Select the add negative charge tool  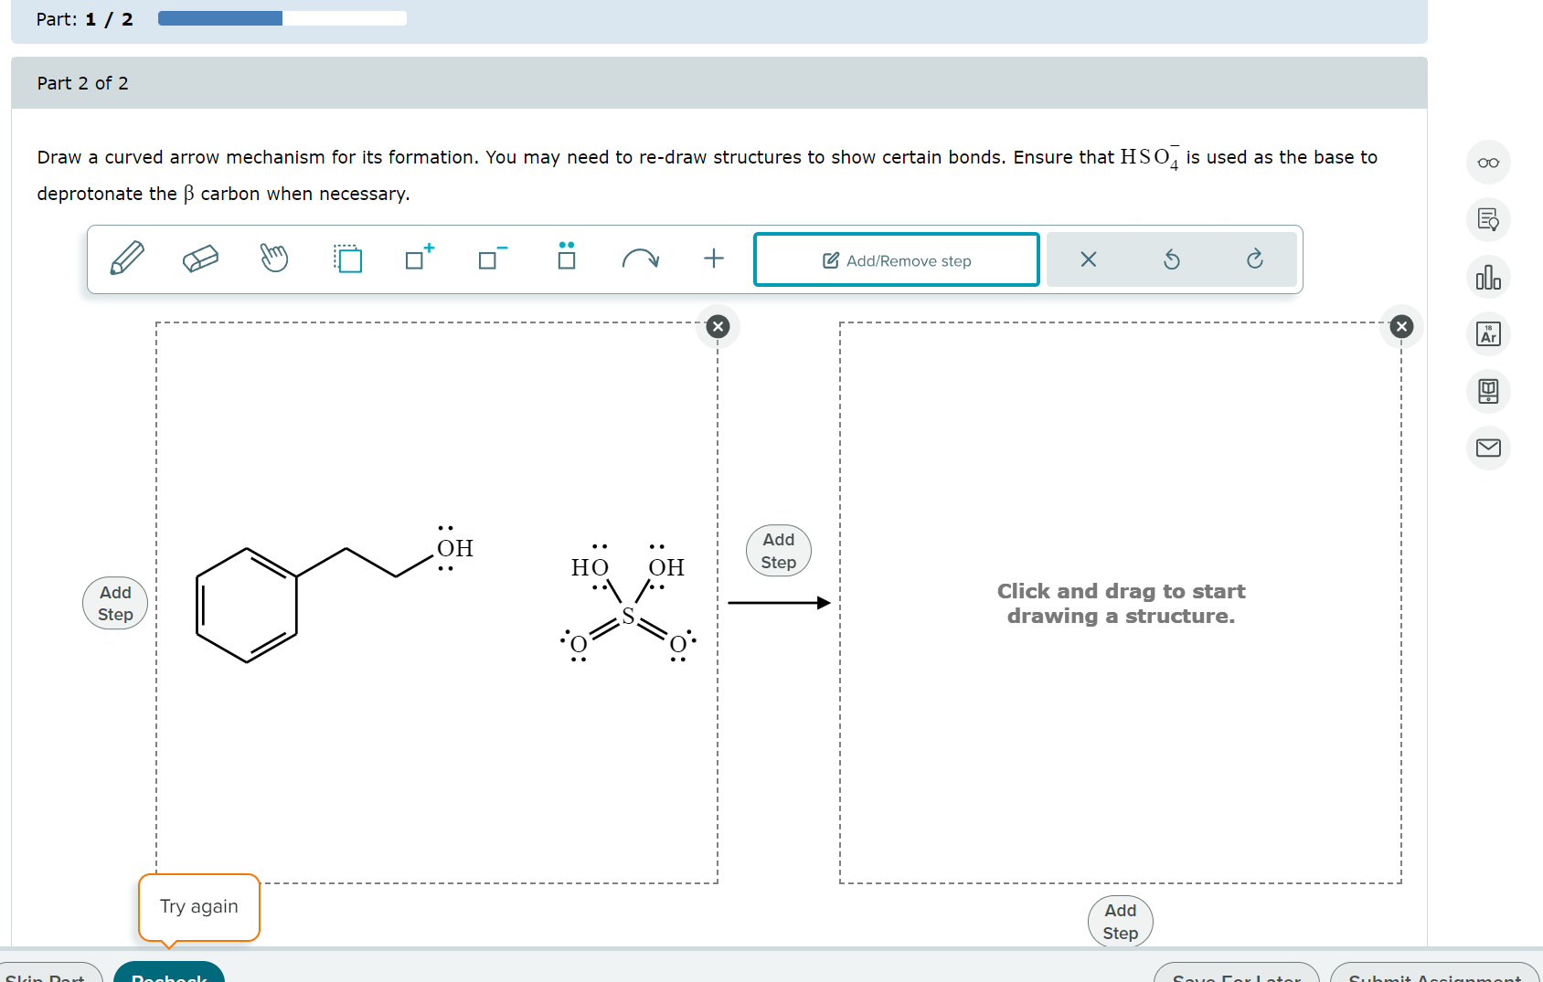coord(493,258)
